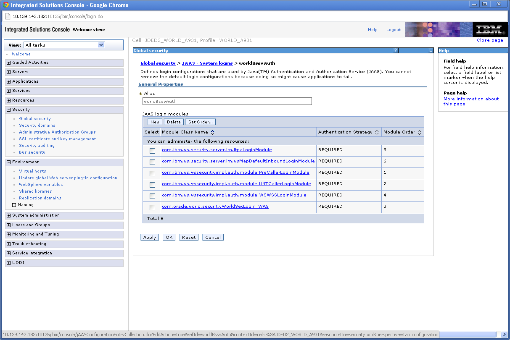Viewport: 510px width, 340px height.
Task: Expand the Troubleshooting section
Action: pos(9,244)
